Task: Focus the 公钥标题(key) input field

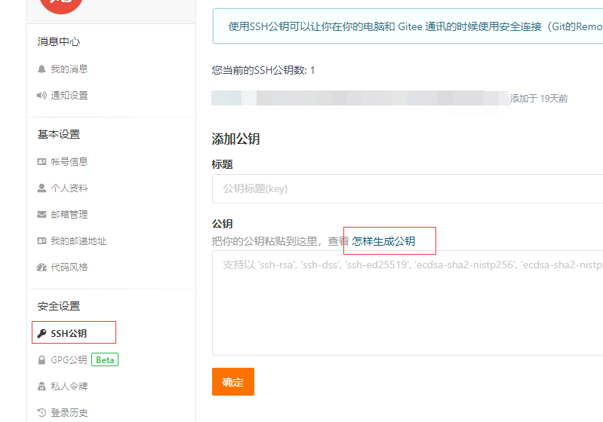Action: [408, 188]
